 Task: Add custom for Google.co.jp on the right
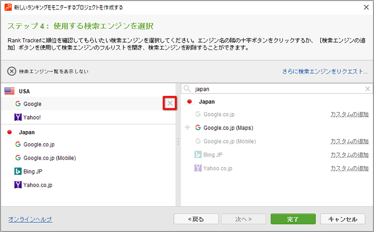[x=350, y=114]
